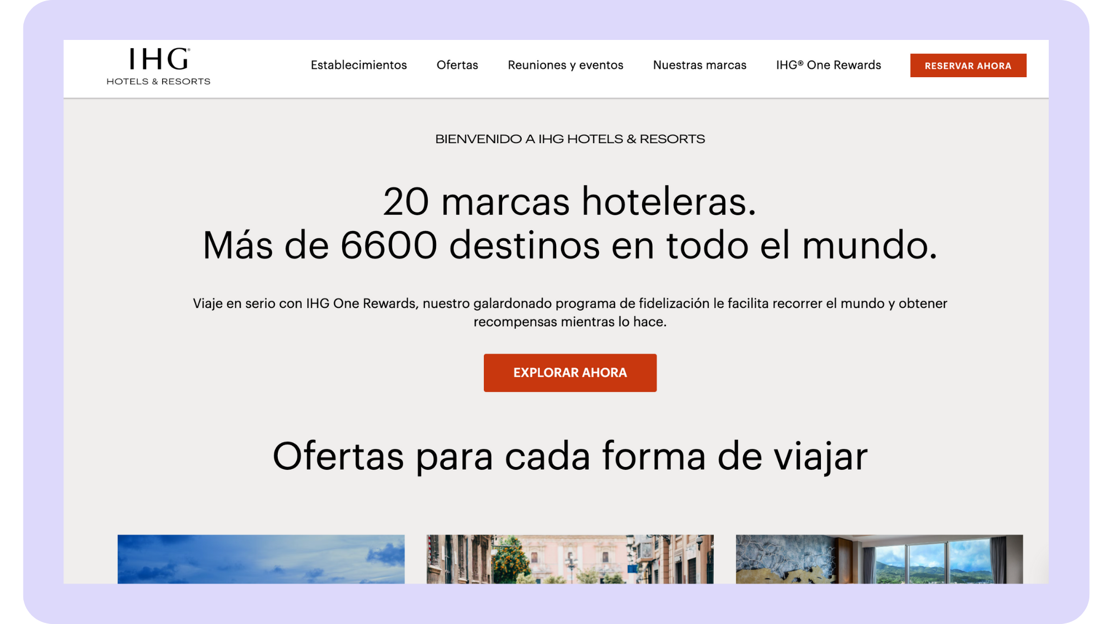This screenshot has height=624, width=1111.
Task: Open the Ofertas menu
Action: tap(457, 65)
